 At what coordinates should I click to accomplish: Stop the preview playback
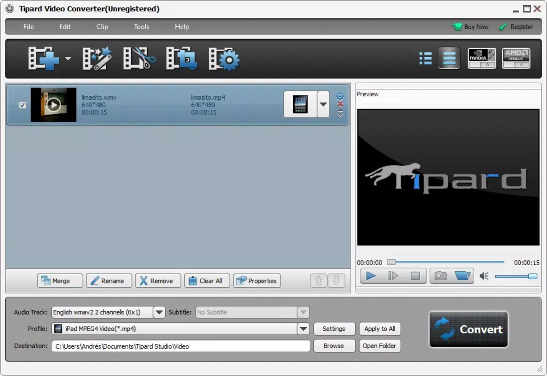(x=415, y=276)
